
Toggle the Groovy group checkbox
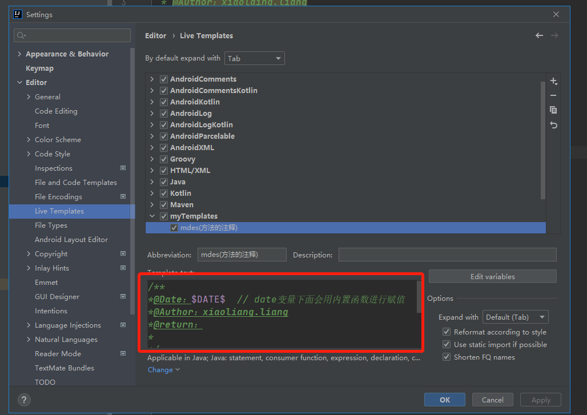[164, 159]
